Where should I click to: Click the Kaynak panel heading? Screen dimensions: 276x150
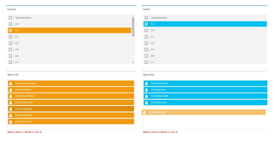pos(12,9)
